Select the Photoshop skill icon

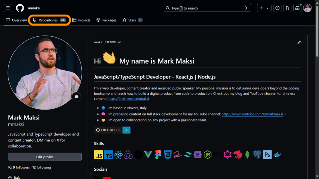click(x=267, y=154)
